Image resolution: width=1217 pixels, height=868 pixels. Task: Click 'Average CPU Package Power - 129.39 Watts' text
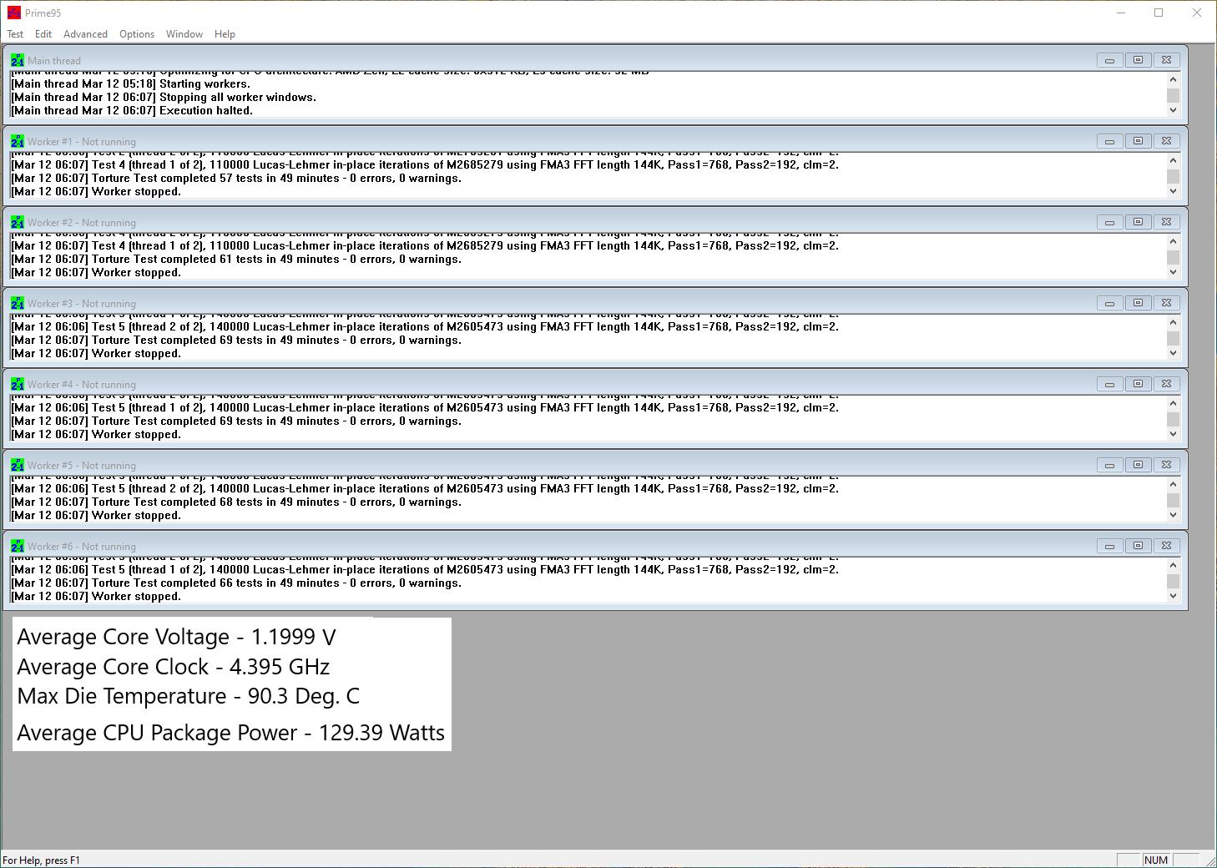(231, 733)
